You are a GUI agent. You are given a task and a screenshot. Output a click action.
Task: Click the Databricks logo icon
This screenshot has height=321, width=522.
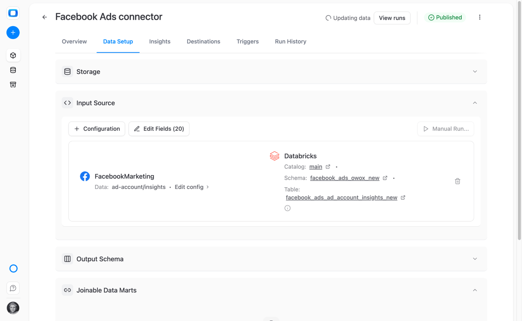click(x=275, y=156)
